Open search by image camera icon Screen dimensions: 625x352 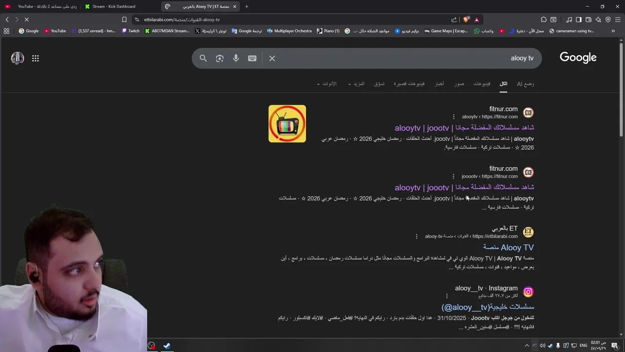[x=220, y=58]
